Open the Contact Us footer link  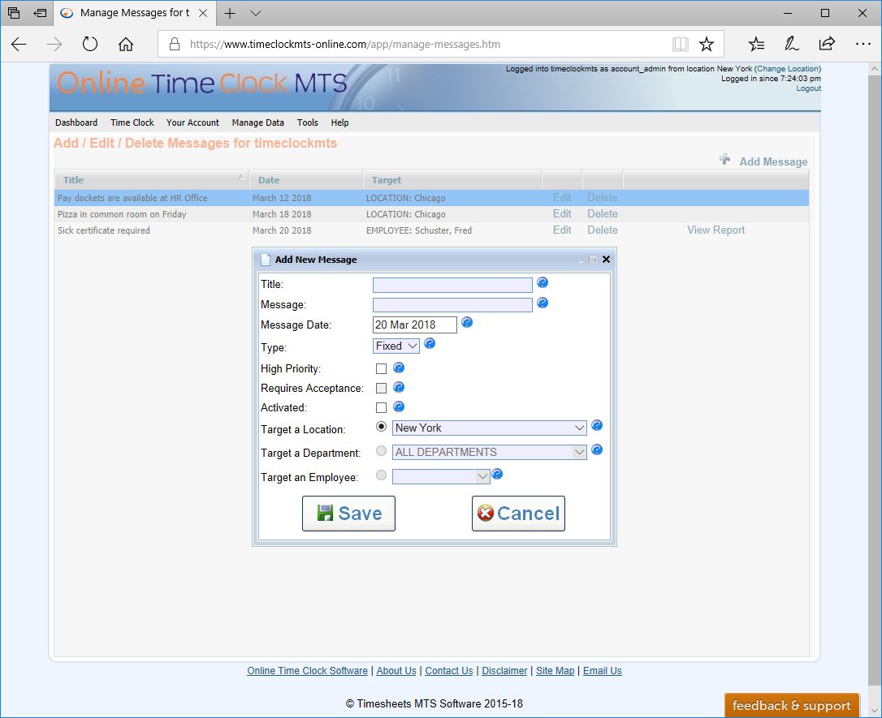(449, 671)
